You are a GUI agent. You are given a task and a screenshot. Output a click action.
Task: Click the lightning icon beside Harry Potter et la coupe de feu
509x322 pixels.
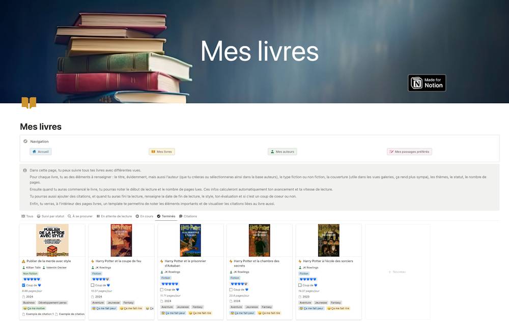(x=93, y=261)
